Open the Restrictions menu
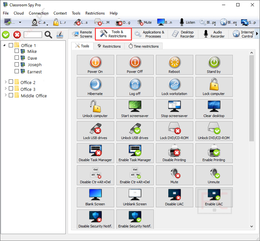Screen dimensions: 260x241 (x=95, y=13)
